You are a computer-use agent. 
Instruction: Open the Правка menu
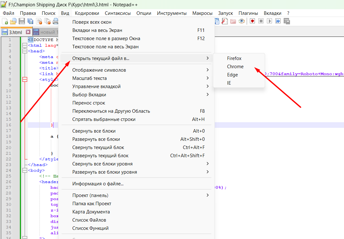tap(28, 13)
